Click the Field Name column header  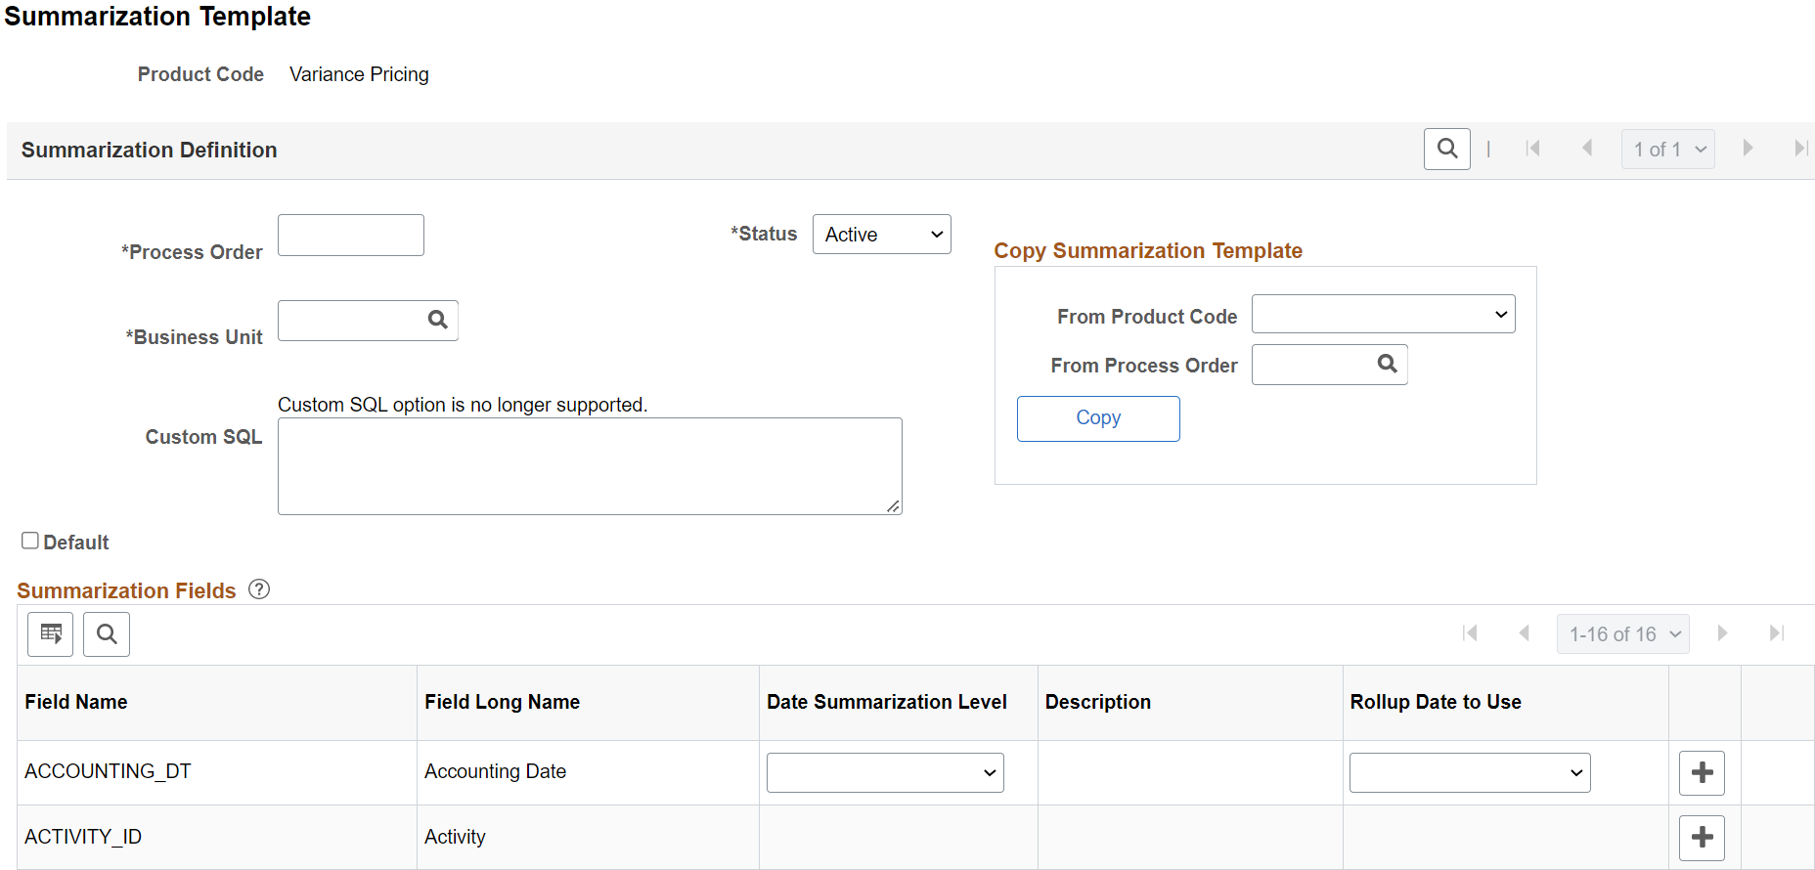[x=76, y=702]
